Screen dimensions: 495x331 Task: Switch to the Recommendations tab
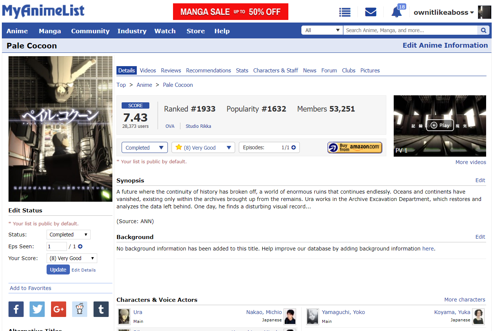[x=208, y=70]
